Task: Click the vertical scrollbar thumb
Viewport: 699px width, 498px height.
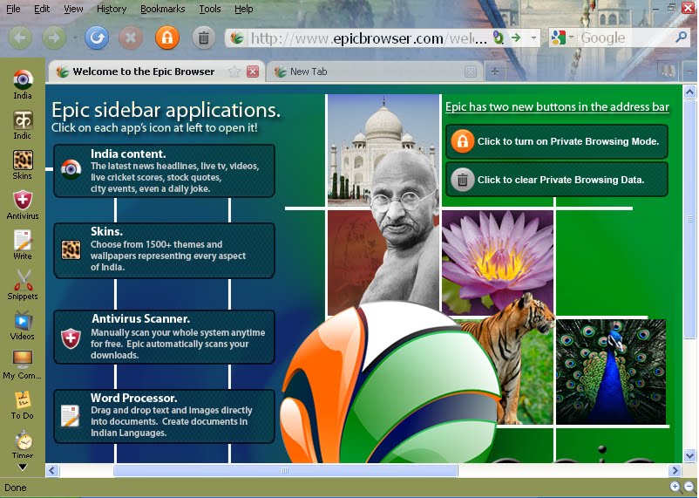Action: 689,219
